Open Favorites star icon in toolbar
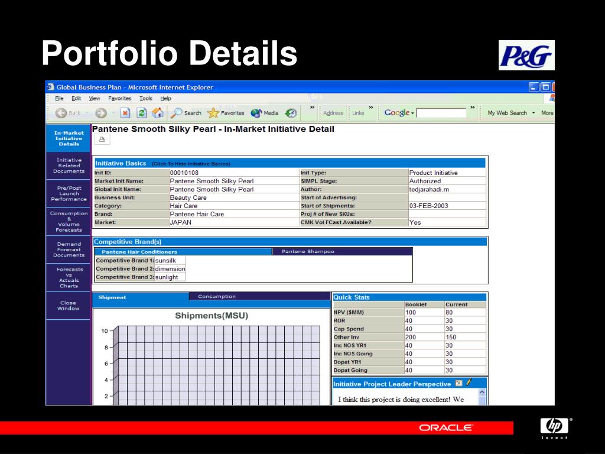The height and width of the screenshot is (454, 605). point(213,113)
